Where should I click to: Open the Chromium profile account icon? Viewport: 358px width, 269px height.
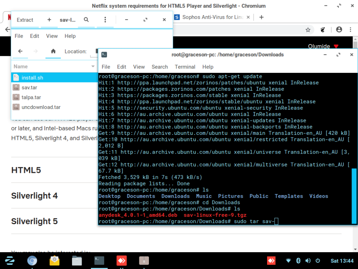click(339, 29)
